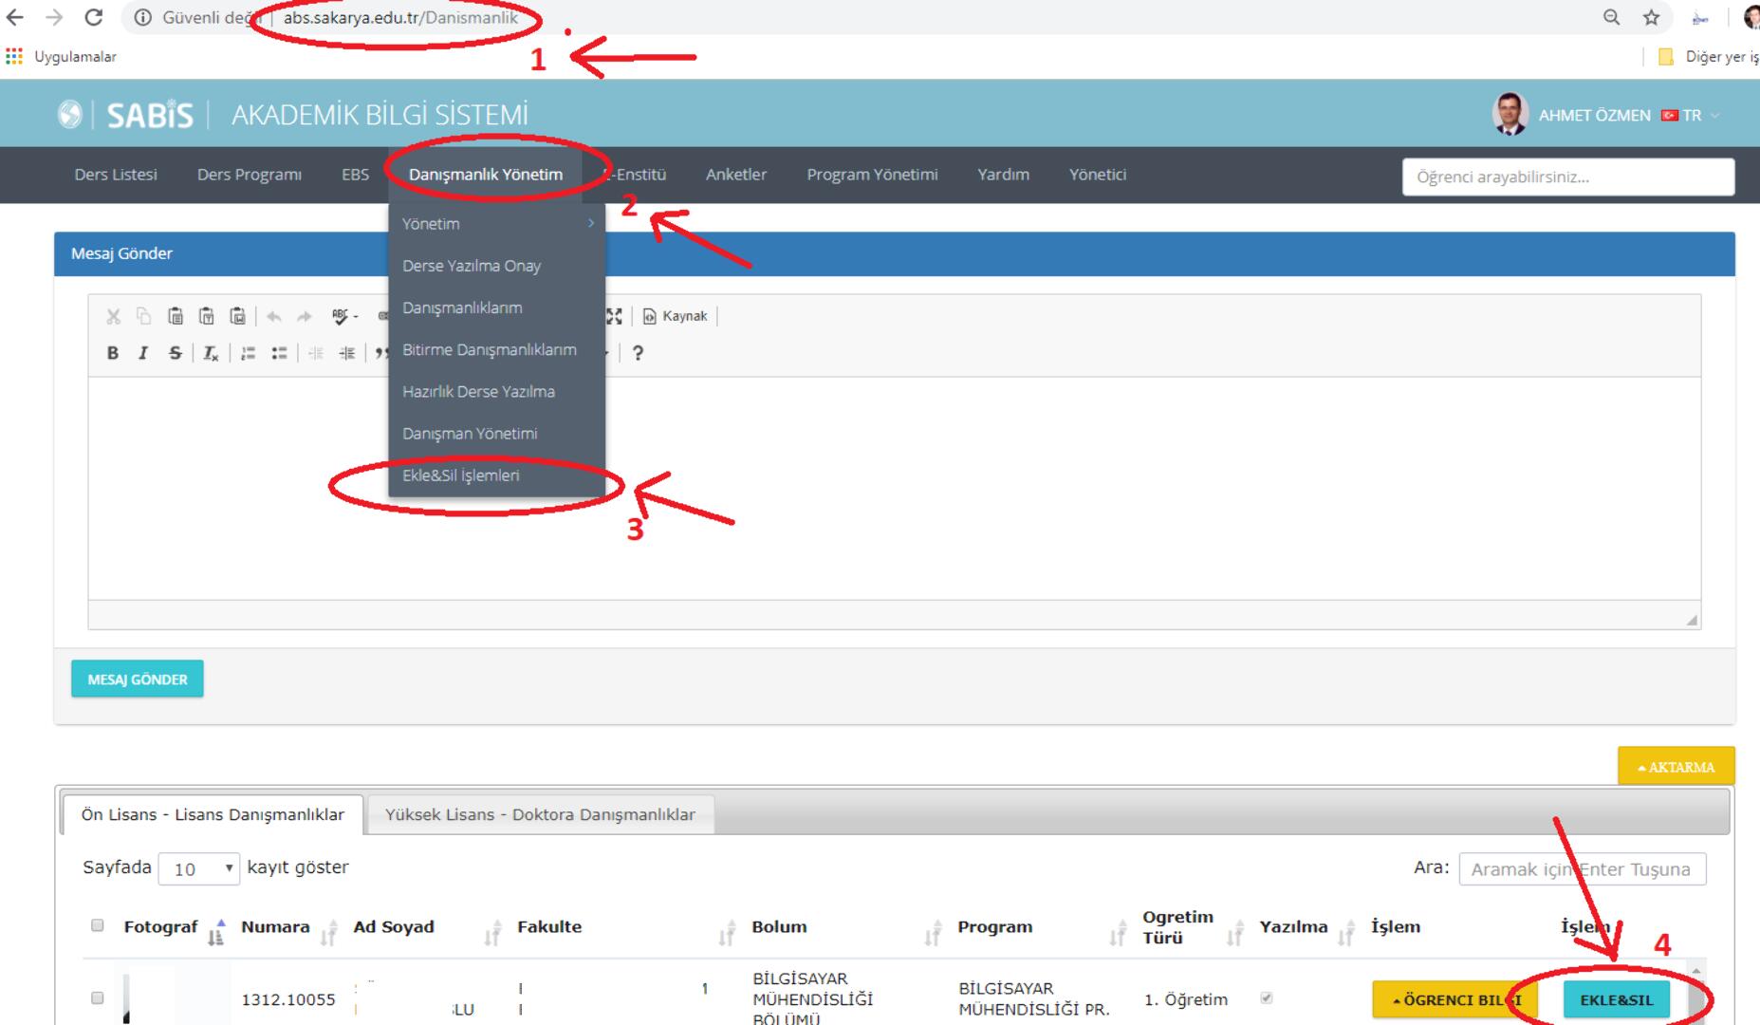The image size is (1760, 1025).
Task: Apply bold formatting
Action: click(113, 353)
